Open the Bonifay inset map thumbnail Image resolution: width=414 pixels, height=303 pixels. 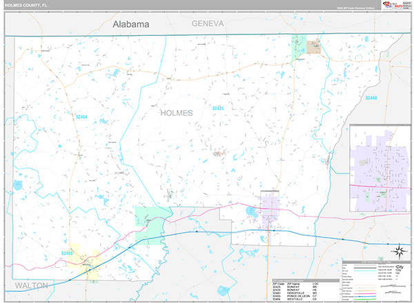(x=380, y=168)
